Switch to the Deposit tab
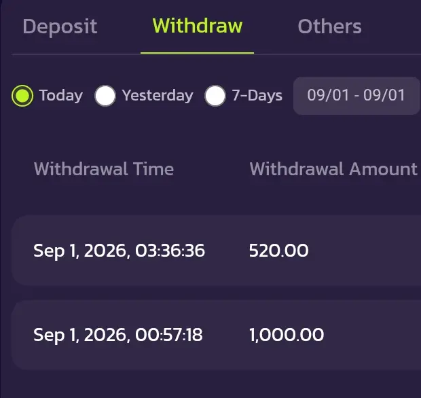The width and height of the screenshot is (421, 398). tap(60, 26)
